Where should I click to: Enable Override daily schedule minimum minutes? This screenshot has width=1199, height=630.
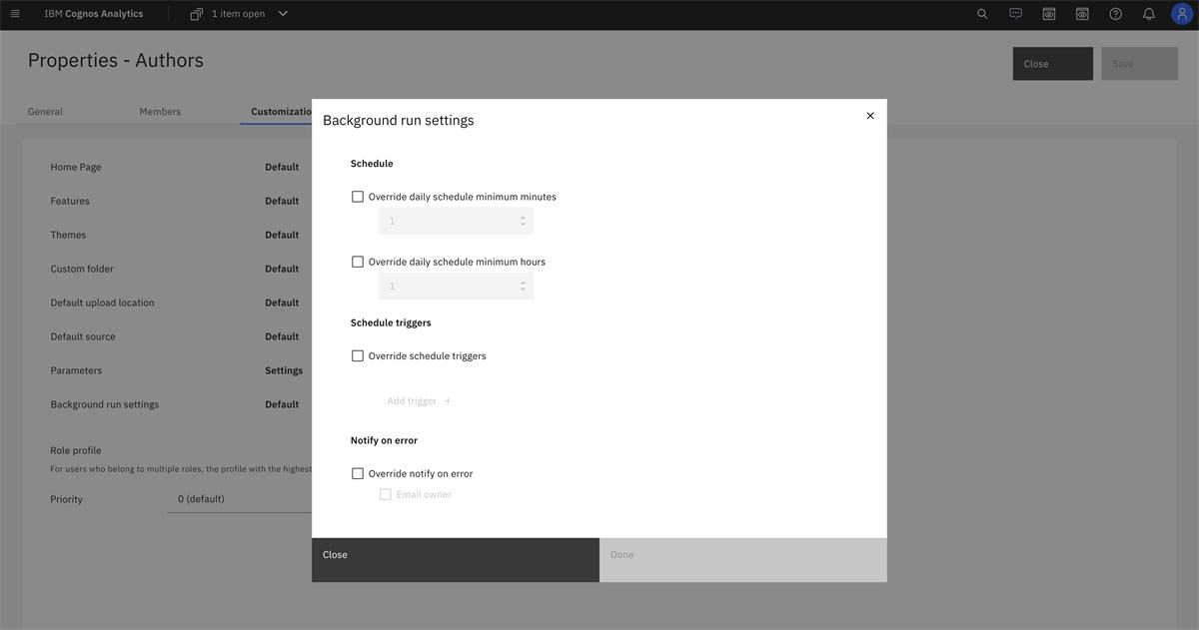(358, 197)
